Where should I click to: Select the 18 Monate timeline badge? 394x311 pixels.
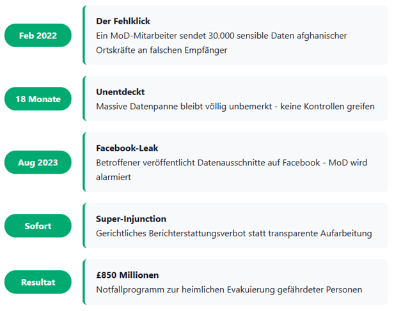pyautogui.click(x=38, y=99)
